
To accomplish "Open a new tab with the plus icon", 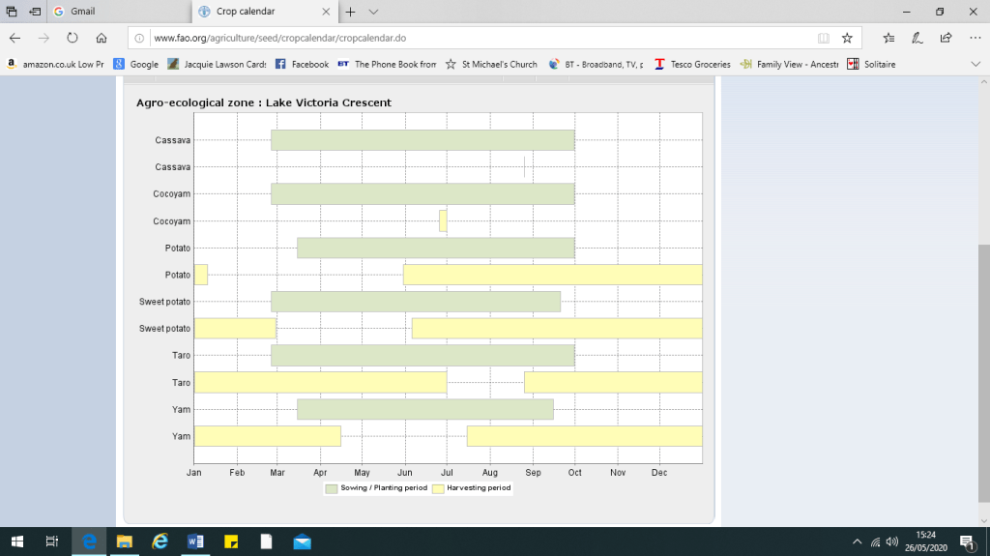I will coord(350,12).
